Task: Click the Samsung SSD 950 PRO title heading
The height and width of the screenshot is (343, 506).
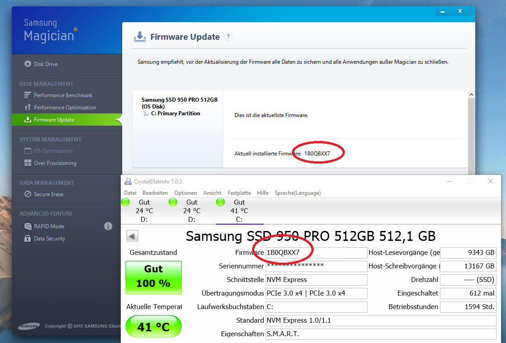Action: coord(311,236)
